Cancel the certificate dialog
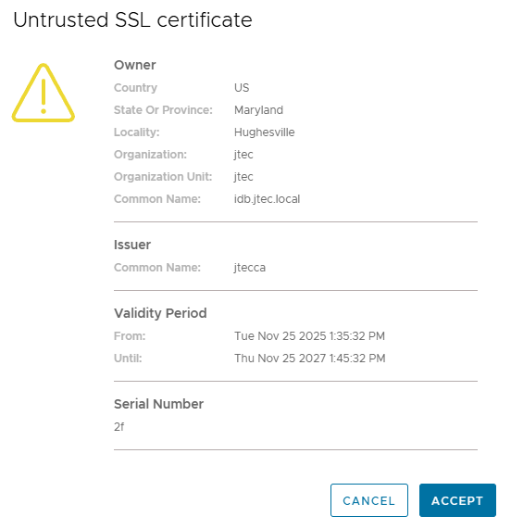 click(369, 500)
